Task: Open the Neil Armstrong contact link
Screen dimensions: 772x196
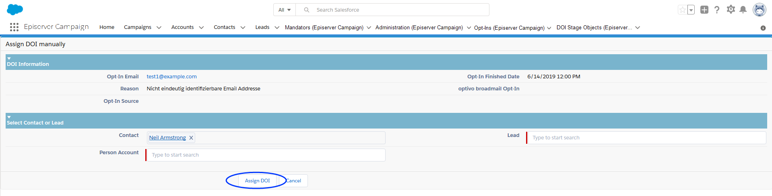Action: pos(167,137)
